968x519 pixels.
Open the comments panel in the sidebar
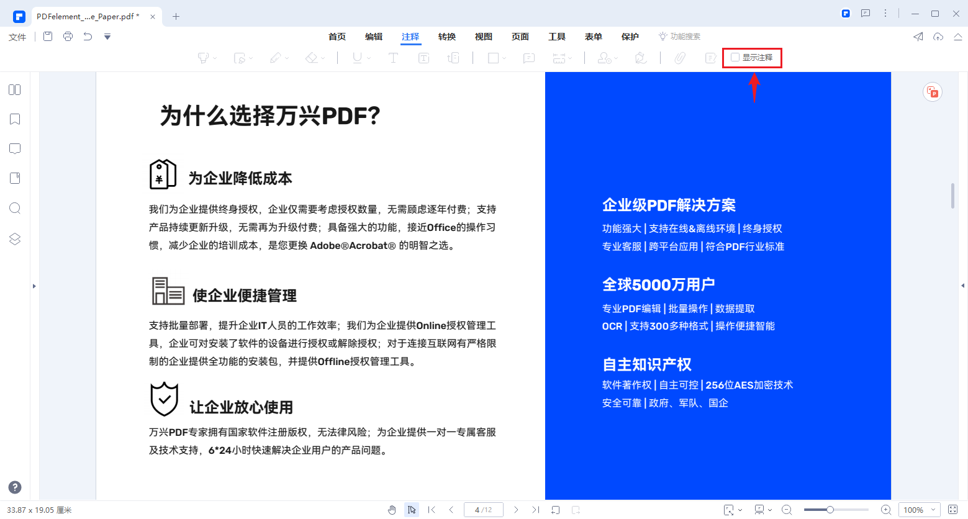[x=14, y=148]
